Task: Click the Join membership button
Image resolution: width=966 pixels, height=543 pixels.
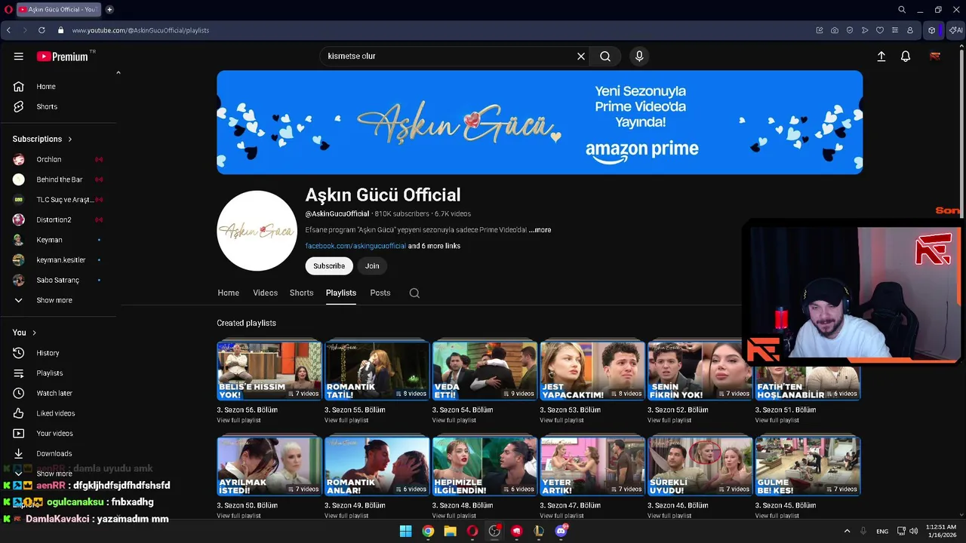Action: (372, 266)
